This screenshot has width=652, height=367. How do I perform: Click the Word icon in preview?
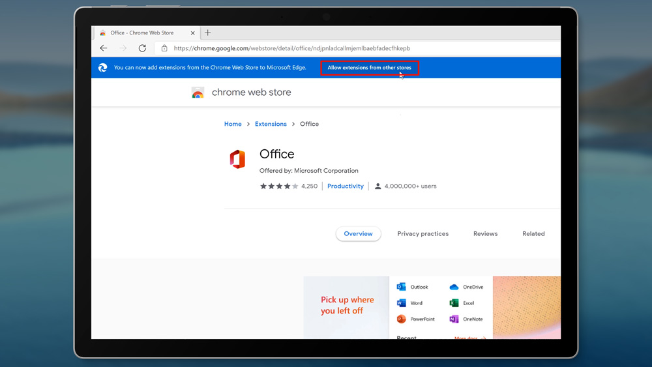point(401,303)
